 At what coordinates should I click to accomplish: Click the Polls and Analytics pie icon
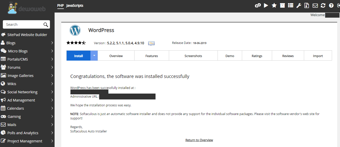click(x=3, y=133)
